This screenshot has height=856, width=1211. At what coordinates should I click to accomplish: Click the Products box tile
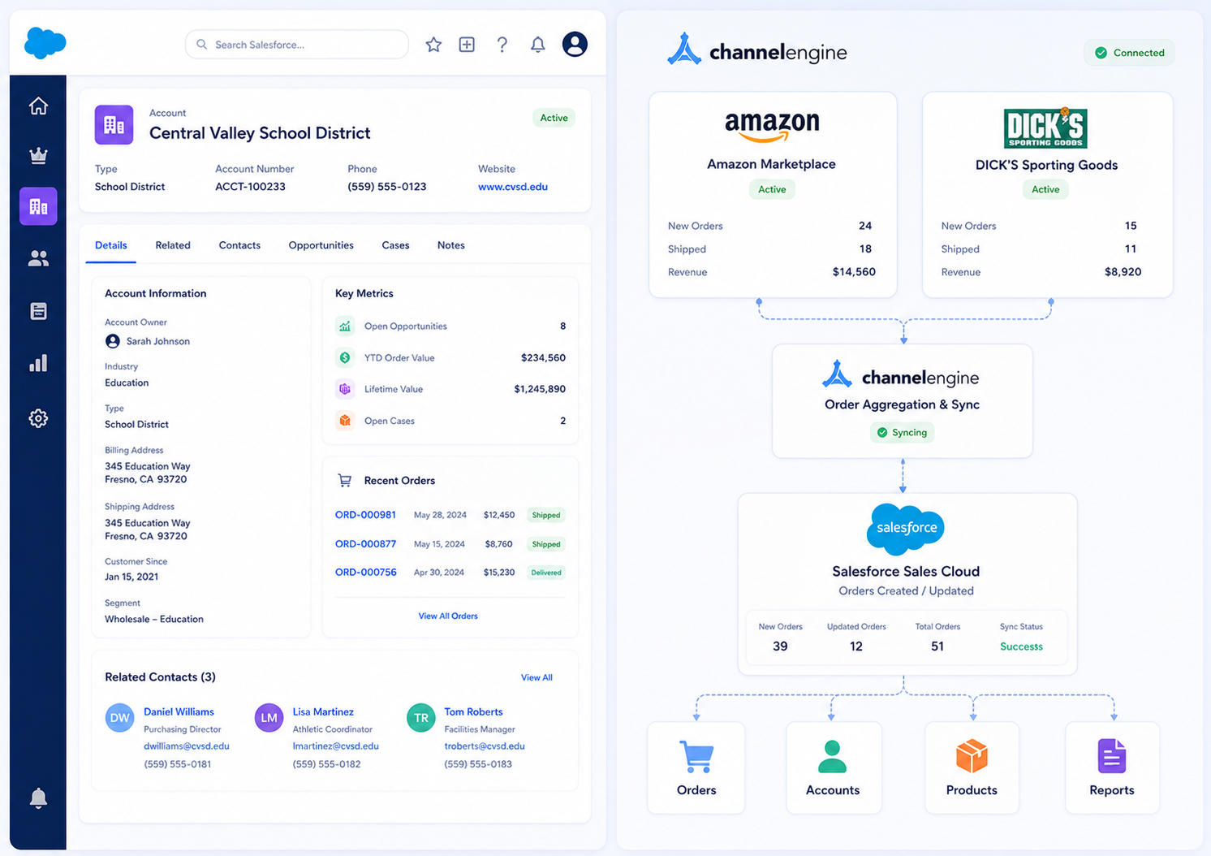972,767
